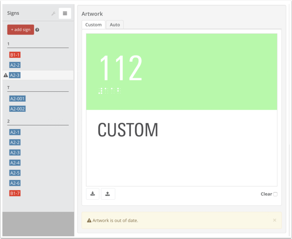Viewport: 292px width, 239px height.
Task: Select sign A2-2 in group 2
Action: pos(15,142)
